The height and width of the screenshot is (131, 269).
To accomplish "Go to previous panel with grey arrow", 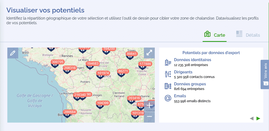I will point(252,118).
